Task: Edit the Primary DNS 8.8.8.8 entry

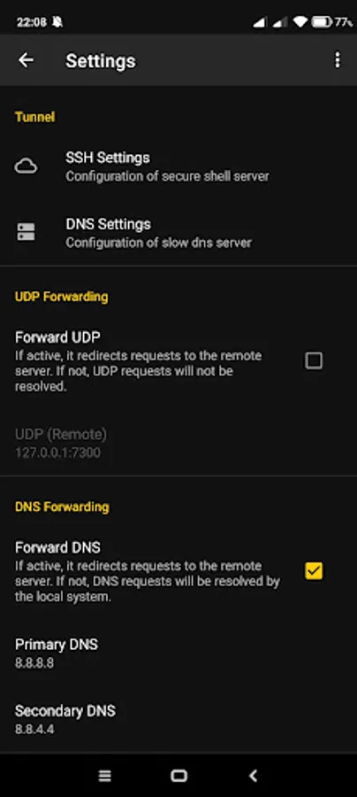Action: pyautogui.click(x=178, y=654)
